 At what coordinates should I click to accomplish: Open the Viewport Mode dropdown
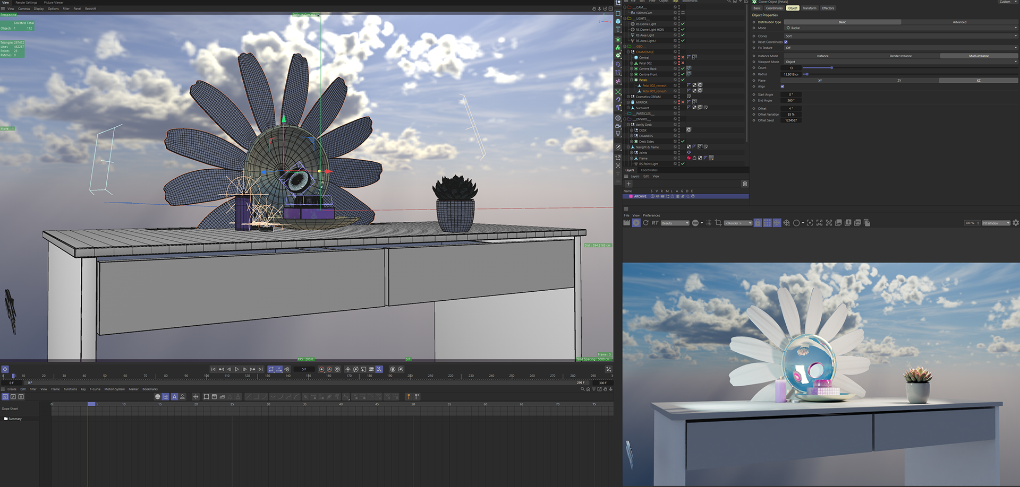point(901,62)
